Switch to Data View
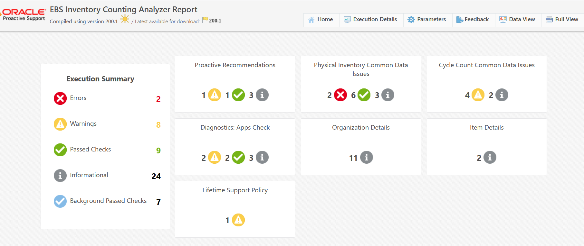The height and width of the screenshot is (246, 584). click(x=518, y=20)
